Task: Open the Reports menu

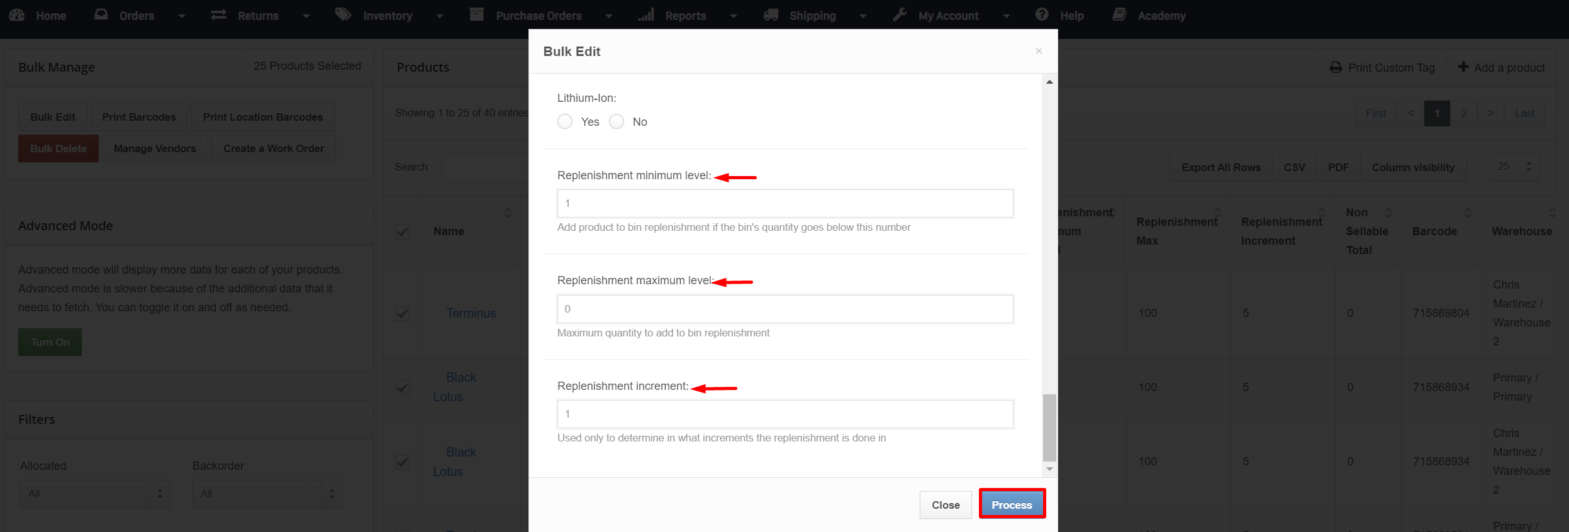Action: [x=685, y=16]
